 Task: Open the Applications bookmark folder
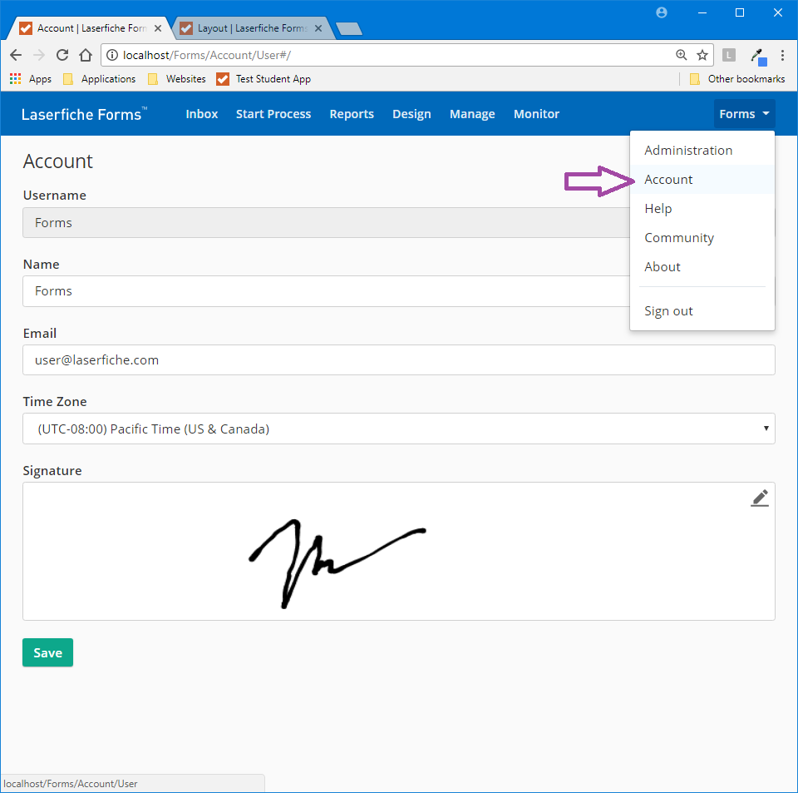(99, 79)
